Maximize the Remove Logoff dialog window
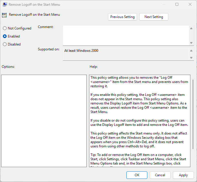Screen dimensions: 197x182 [177, 5]
